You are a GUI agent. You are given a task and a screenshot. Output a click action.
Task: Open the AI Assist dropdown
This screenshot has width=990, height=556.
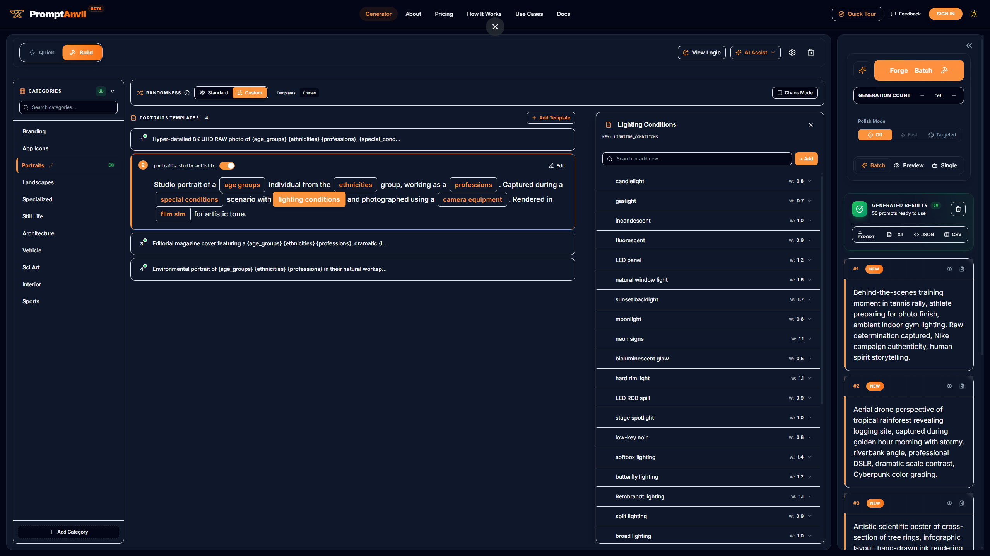click(755, 53)
